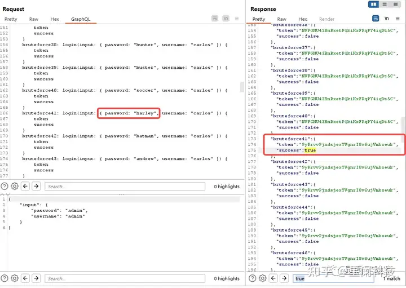Toggle Request pretty-print message icon
406x288 pixels.
tap(215, 19)
